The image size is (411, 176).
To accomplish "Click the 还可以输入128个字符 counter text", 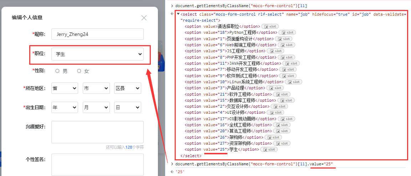I will [125, 147].
